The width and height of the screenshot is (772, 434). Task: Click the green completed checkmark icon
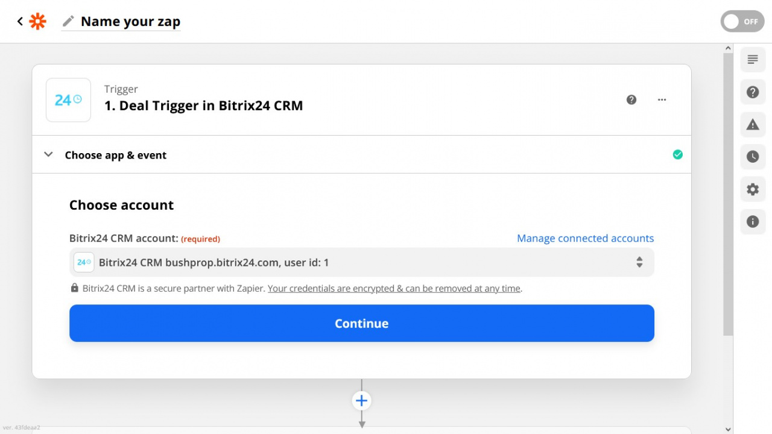point(678,155)
